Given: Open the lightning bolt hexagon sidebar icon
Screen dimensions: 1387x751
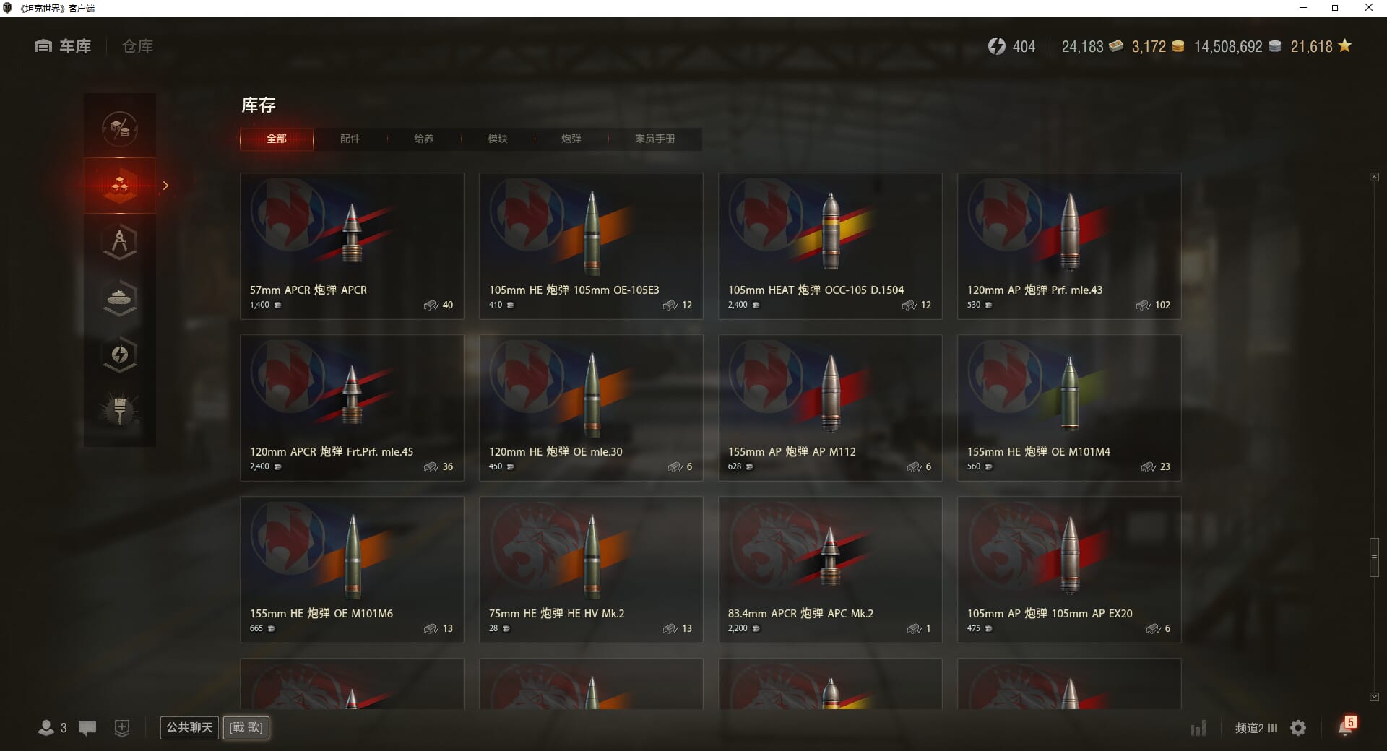Looking at the screenshot, I should (x=120, y=355).
